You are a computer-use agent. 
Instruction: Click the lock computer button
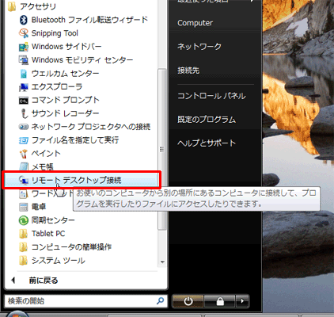point(220,301)
